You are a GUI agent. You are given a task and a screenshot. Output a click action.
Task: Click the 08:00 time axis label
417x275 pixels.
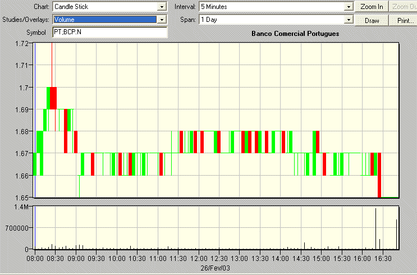click(35, 258)
